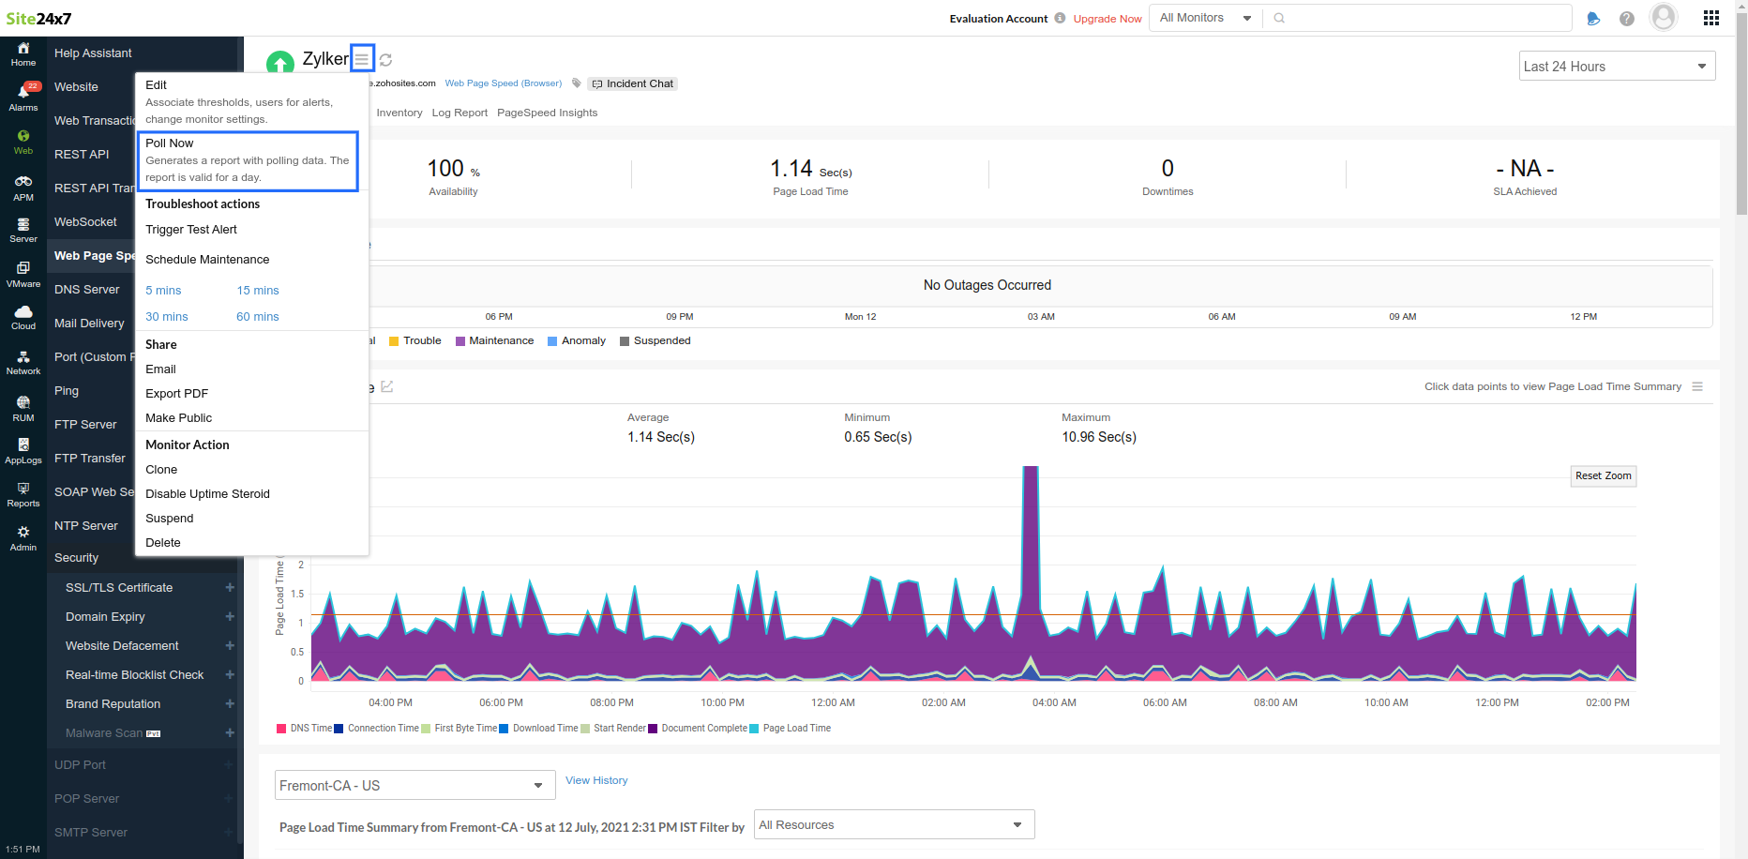Open the Server sidebar icon
Screen dimensions: 1748x859
23,230
